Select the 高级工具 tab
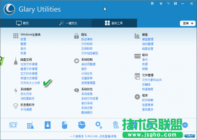The width and height of the screenshot is (197, 140). (114, 23)
